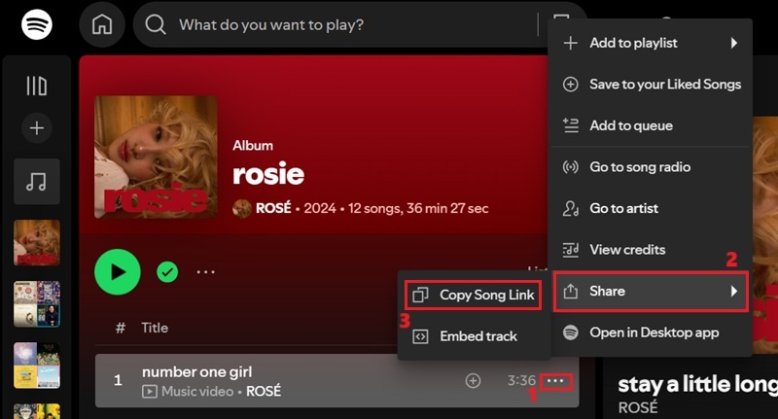
Task: Click Copy Song Link
Action: click(474, 295)
